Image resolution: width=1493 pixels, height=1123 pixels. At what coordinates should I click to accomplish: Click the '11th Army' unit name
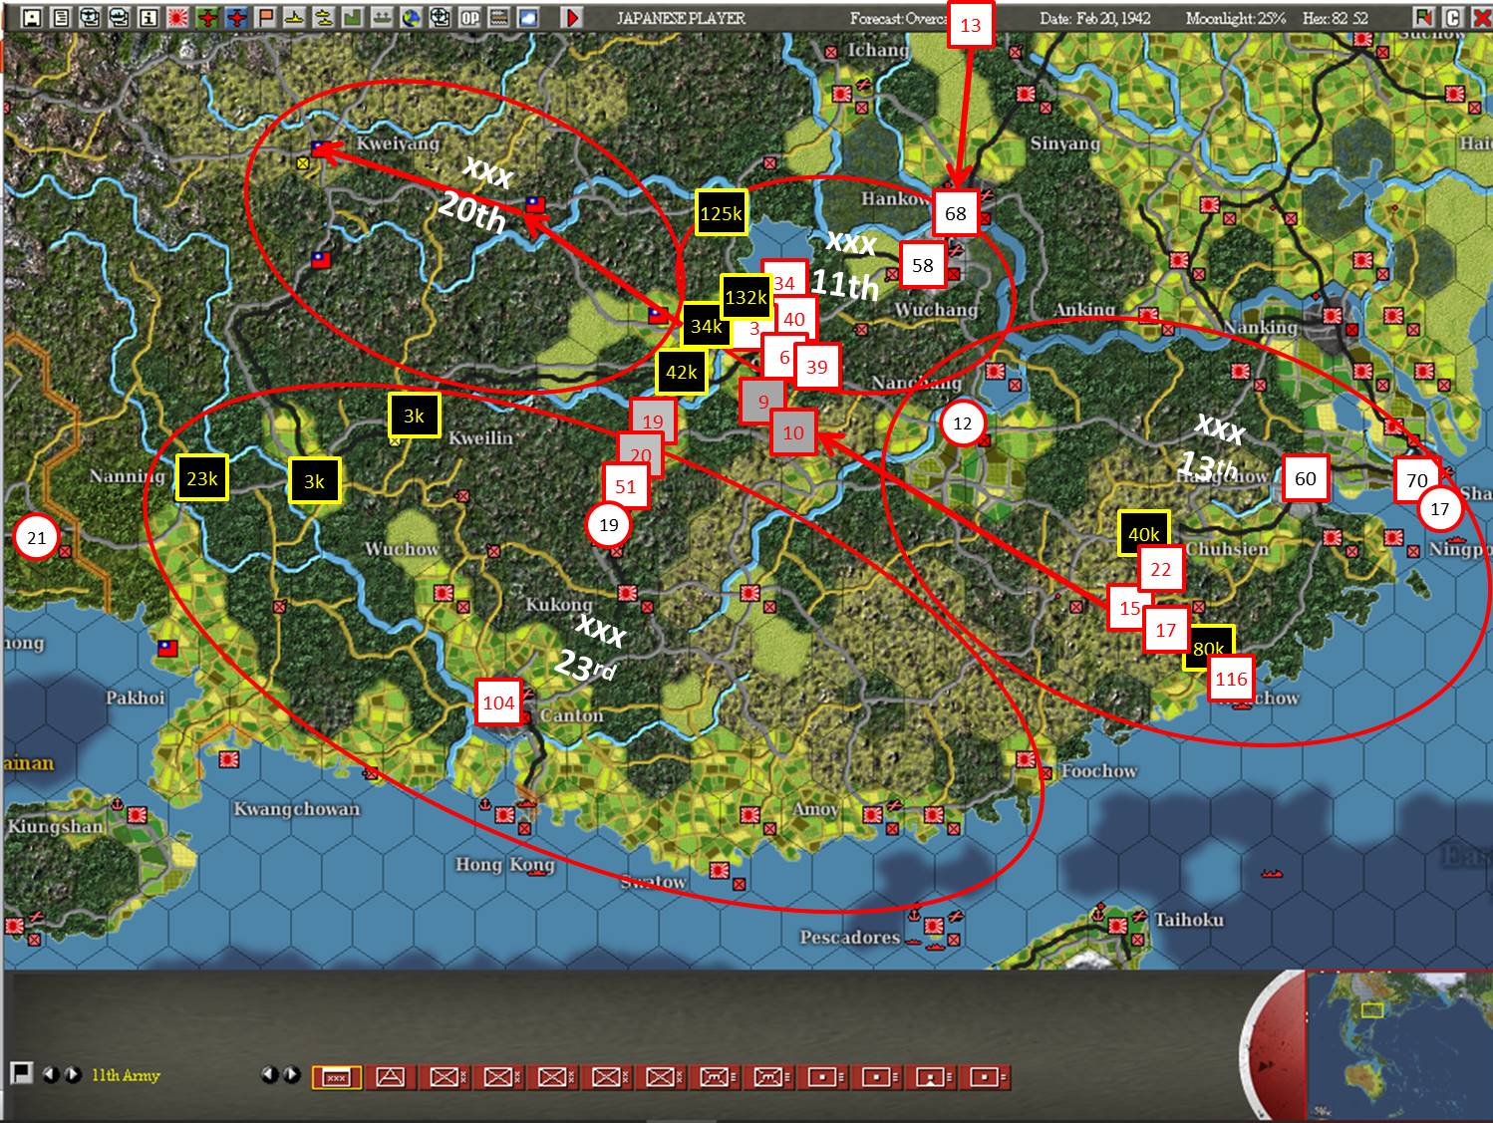pyautogui.click(x=126, y=1075)
